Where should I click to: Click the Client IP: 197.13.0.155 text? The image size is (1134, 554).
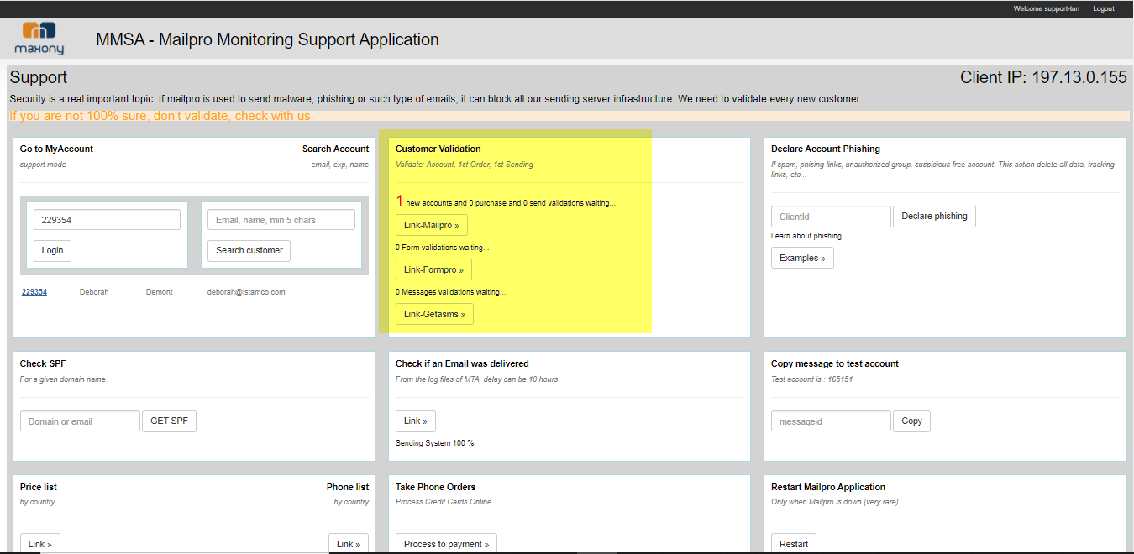[x=1043, y=77]
